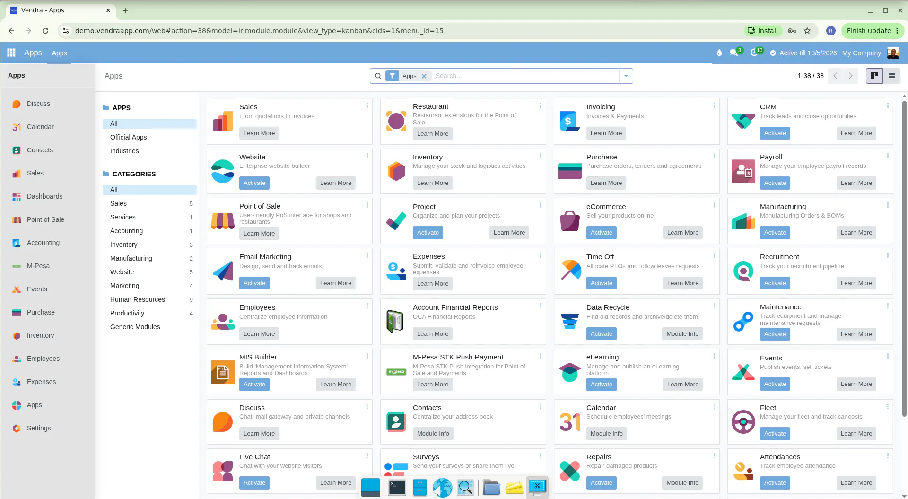908x499 pixels.
Task: Switch to kanban view
Action: coord(874,76)
